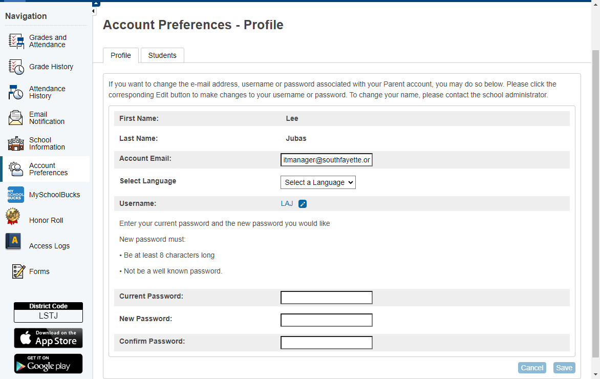The width and height of the screenshot is (600, 379).
Task: Click Account Preferences - Profile heading
Action: 193,25
